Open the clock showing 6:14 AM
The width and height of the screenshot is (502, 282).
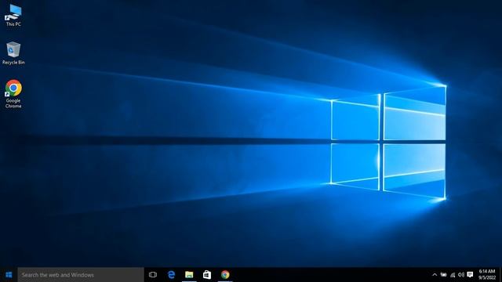(487, 275)
